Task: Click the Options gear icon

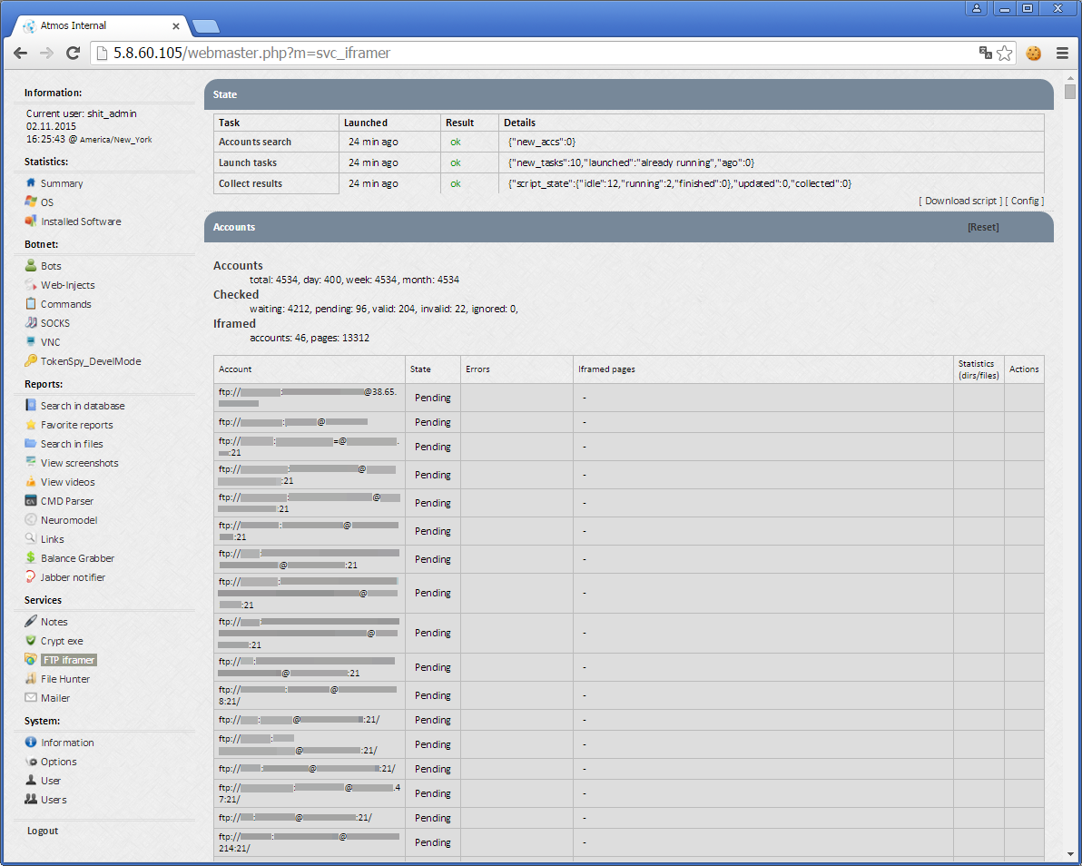Action: (30, 761)
